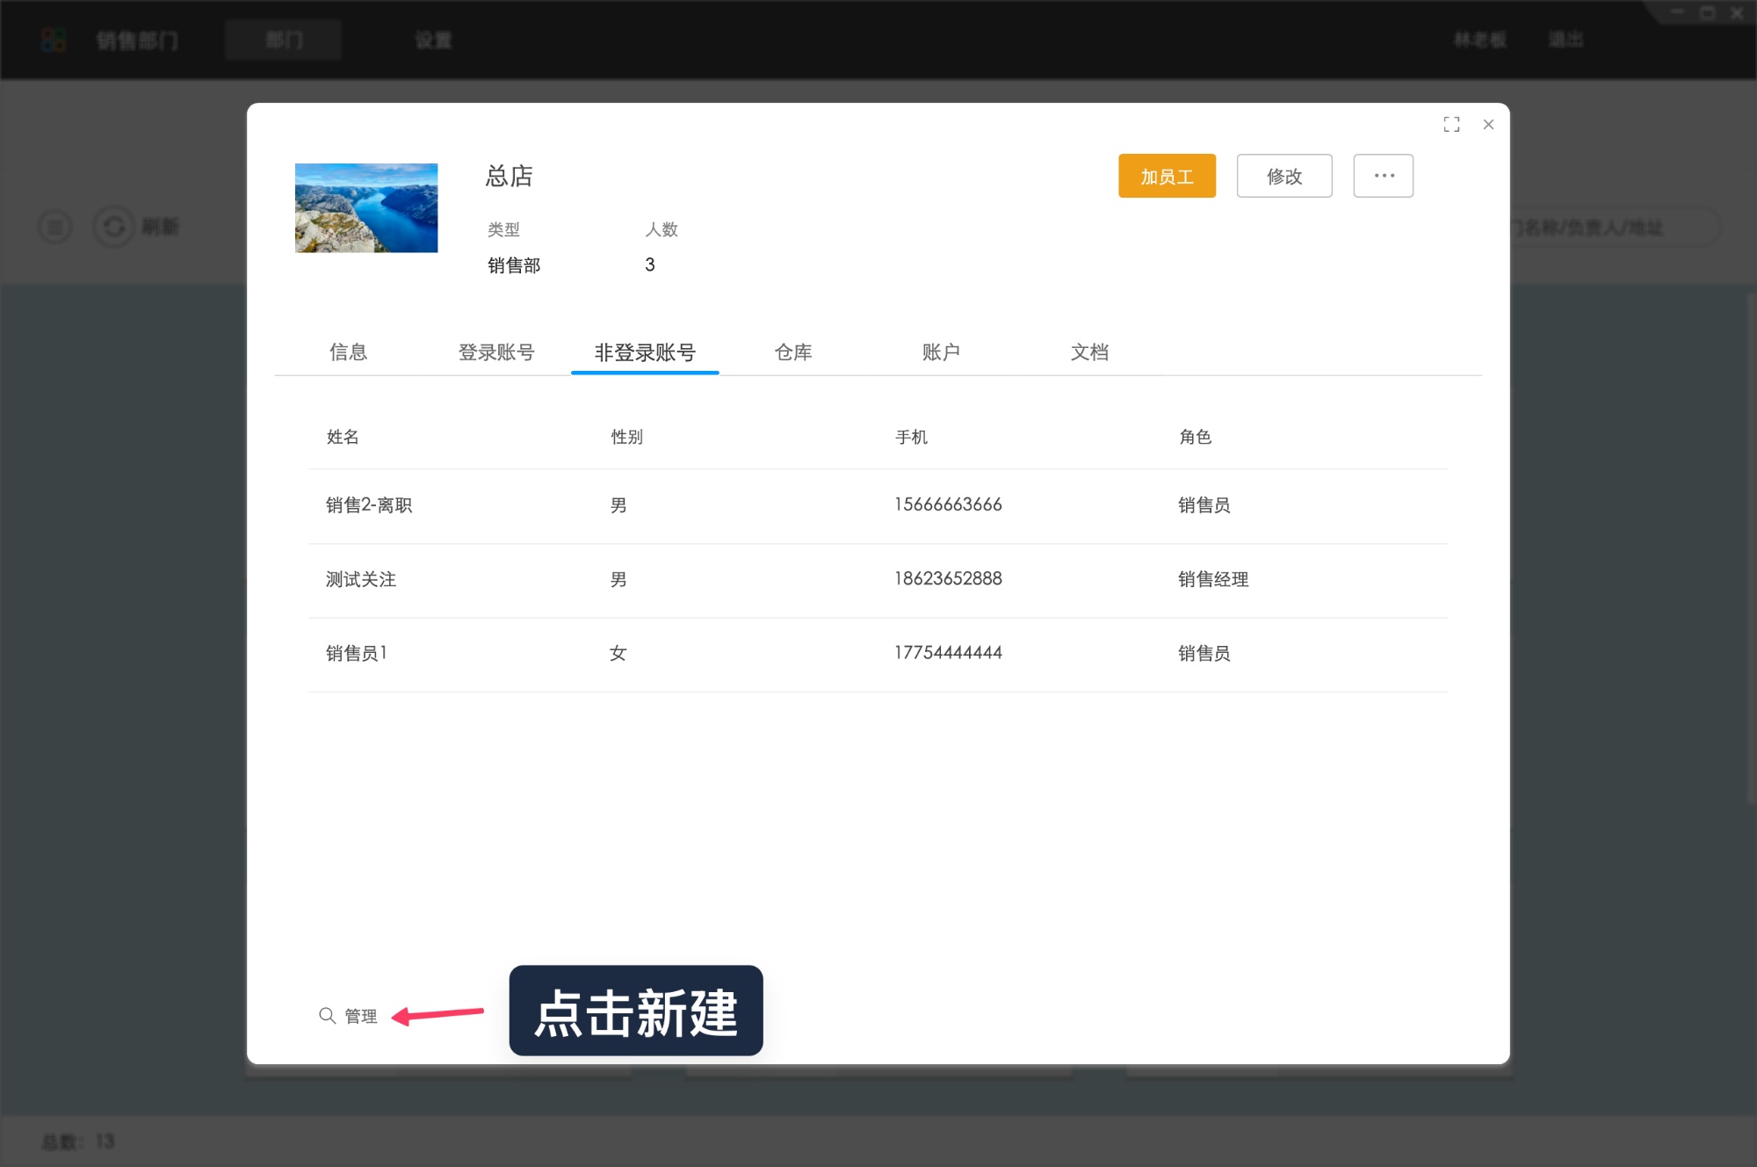This screenshot has width=1757, height=1167.
Task: Select the 部门 menu item
Action: pos(283,40)
